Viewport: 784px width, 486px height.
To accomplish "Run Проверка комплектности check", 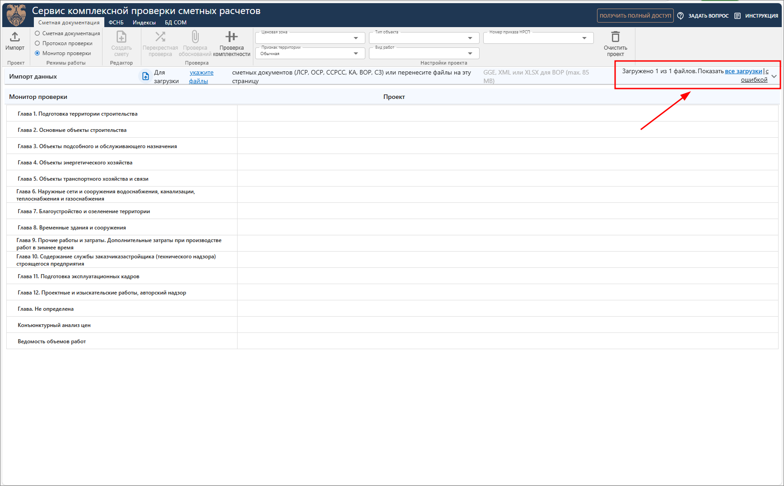I will pos(231,37).
